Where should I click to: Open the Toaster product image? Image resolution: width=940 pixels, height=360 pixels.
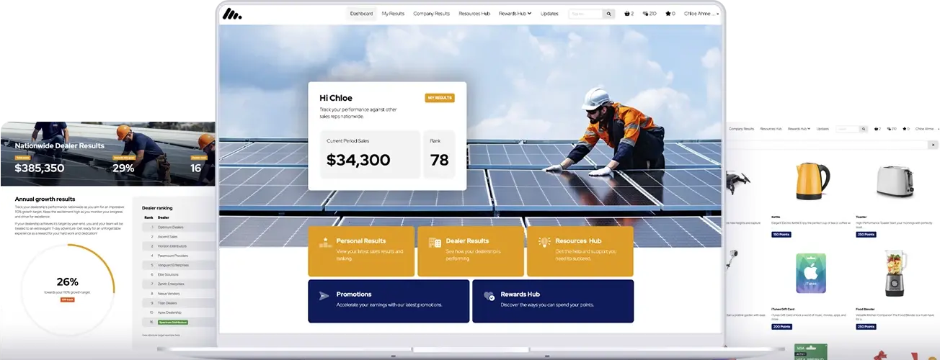click(895, 182)
